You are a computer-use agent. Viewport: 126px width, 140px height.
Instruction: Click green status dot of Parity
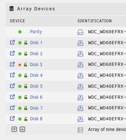(x=20, y=32)
